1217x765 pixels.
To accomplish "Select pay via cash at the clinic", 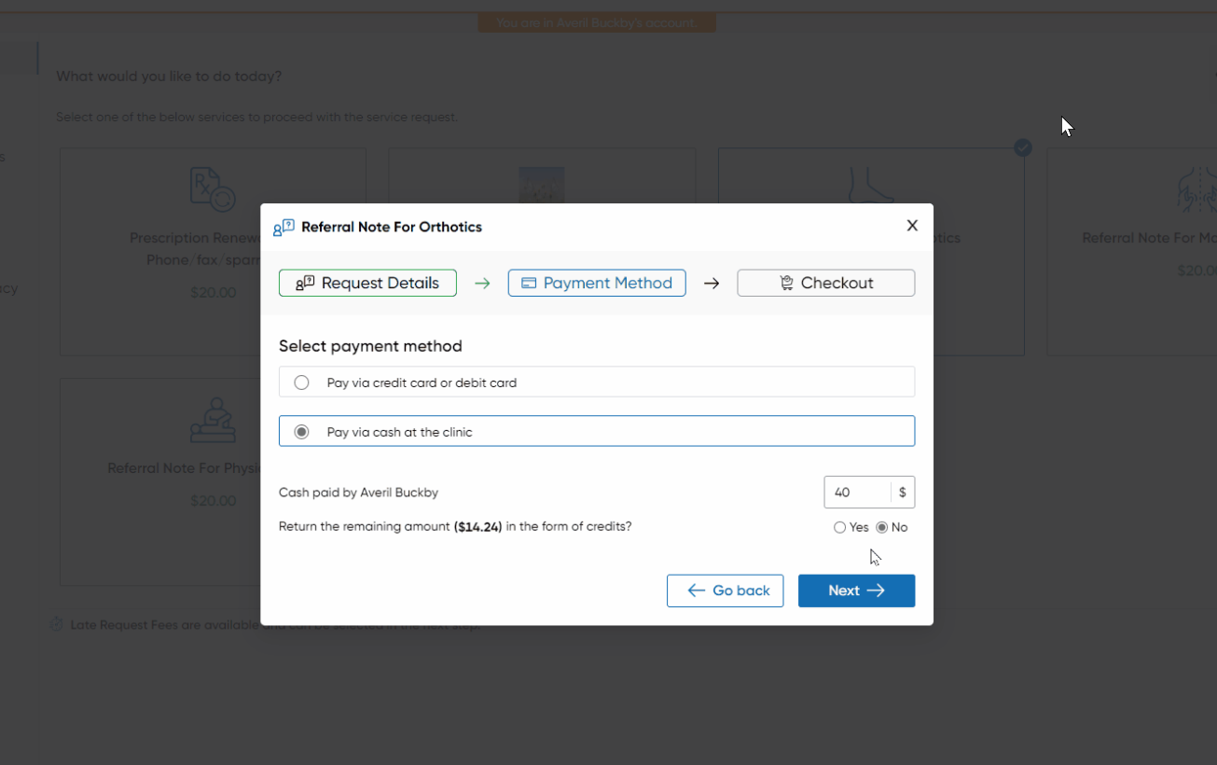I will [300, 431].
